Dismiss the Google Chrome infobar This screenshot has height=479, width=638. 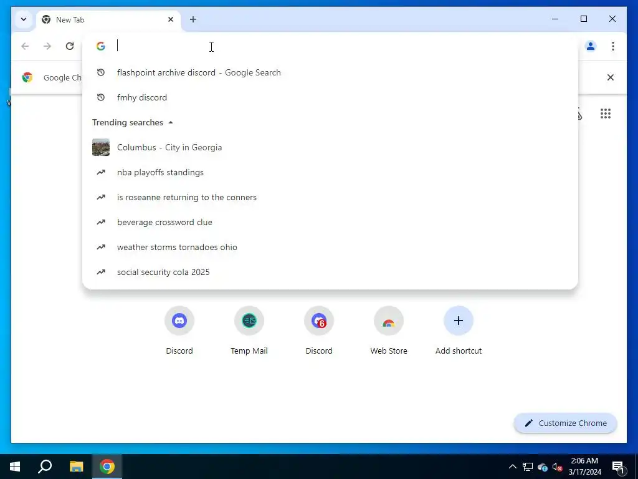point(611,77)
